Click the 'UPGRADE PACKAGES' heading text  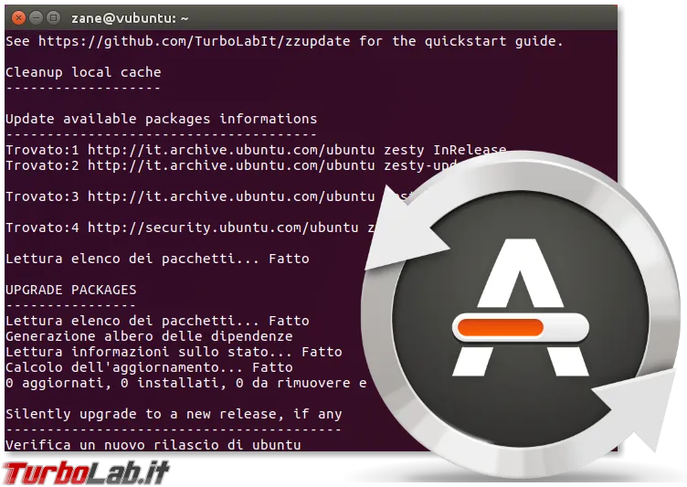pos(71,290)
